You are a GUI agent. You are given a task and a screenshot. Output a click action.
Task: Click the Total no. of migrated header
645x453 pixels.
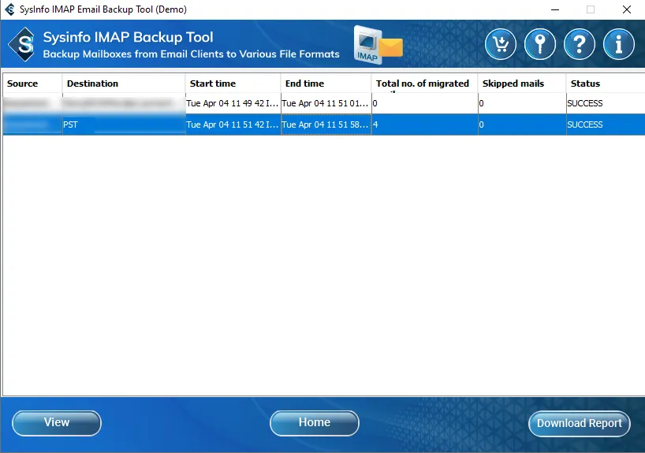[x=423, y=84]
